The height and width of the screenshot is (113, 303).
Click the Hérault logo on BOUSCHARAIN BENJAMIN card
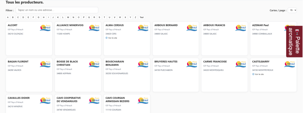pyautogui.click(x=143, y=64)
